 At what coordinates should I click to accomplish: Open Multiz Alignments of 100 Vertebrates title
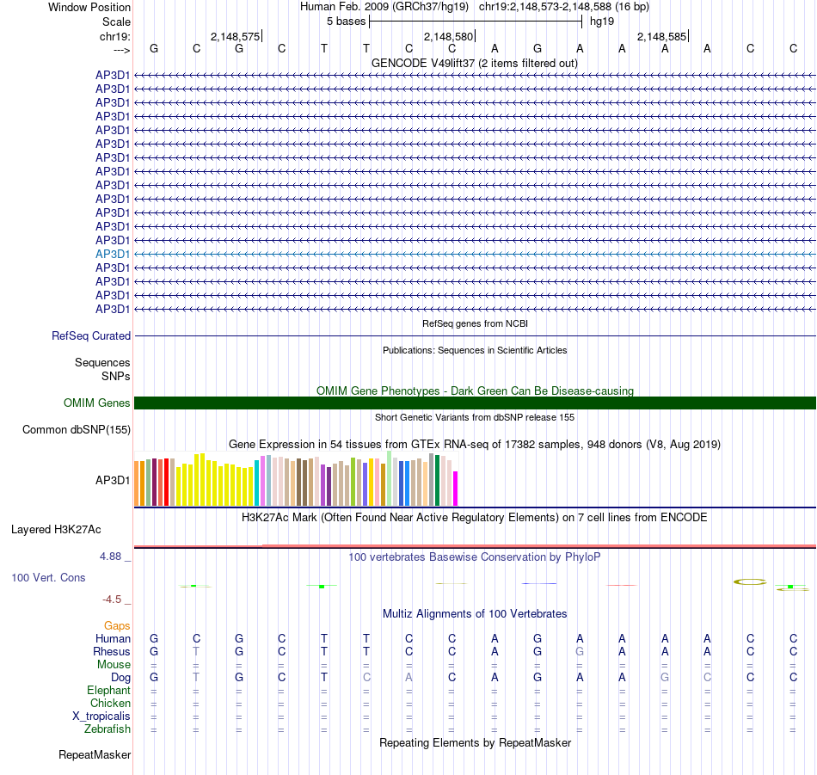[x=475, y=614]
